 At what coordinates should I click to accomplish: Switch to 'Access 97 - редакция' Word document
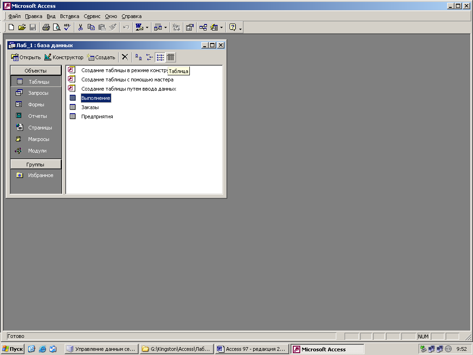252,349
